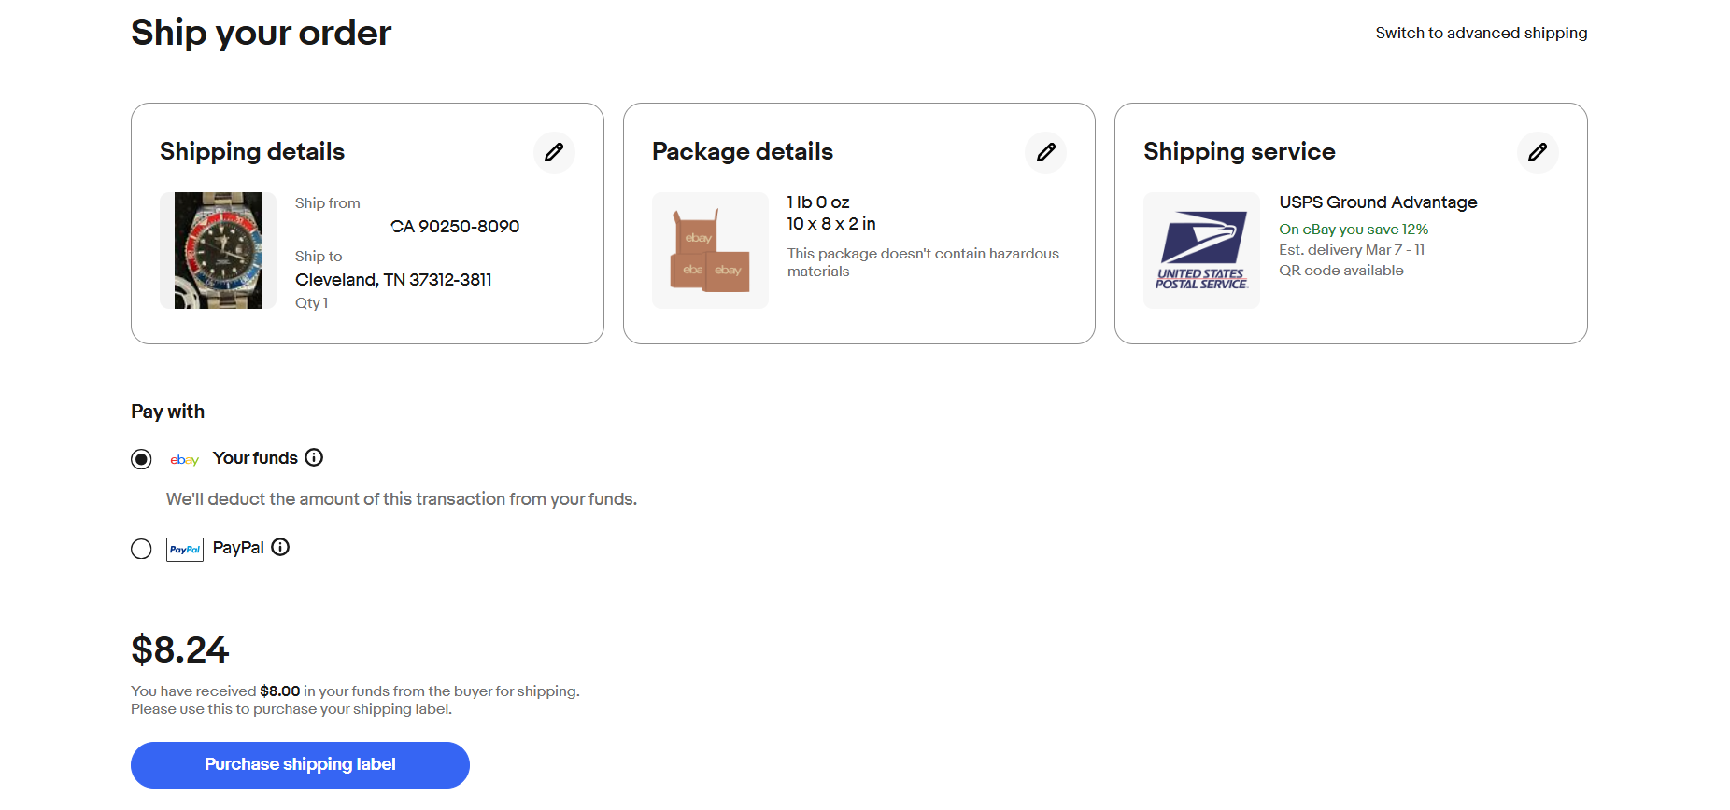Click the PayPal logo icon

coord(185,550)
